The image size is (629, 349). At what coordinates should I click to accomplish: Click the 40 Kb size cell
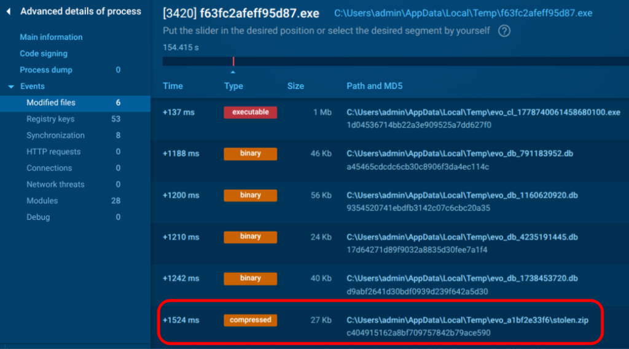321,278
